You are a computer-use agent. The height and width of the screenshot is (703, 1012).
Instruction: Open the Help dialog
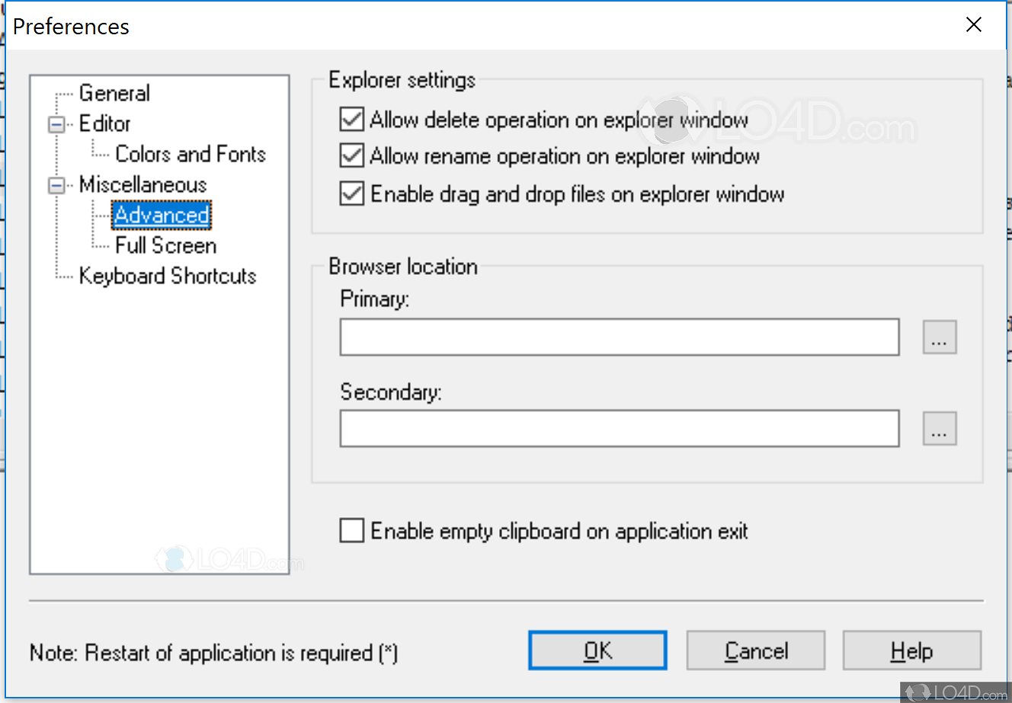911,650
